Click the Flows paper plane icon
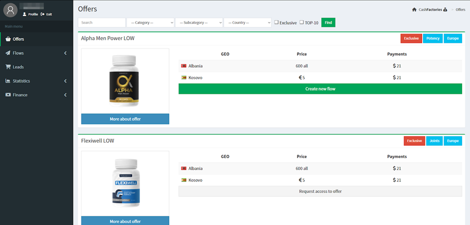The height and width of the screenshot is (225, 470). coord(8,53)
